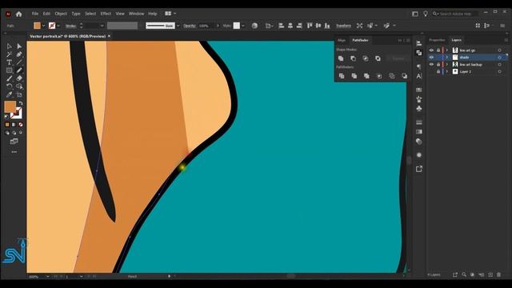This screenshot has height=288, width=512.
Task: Apply Intersect shape mode
Action: point(366,58)
